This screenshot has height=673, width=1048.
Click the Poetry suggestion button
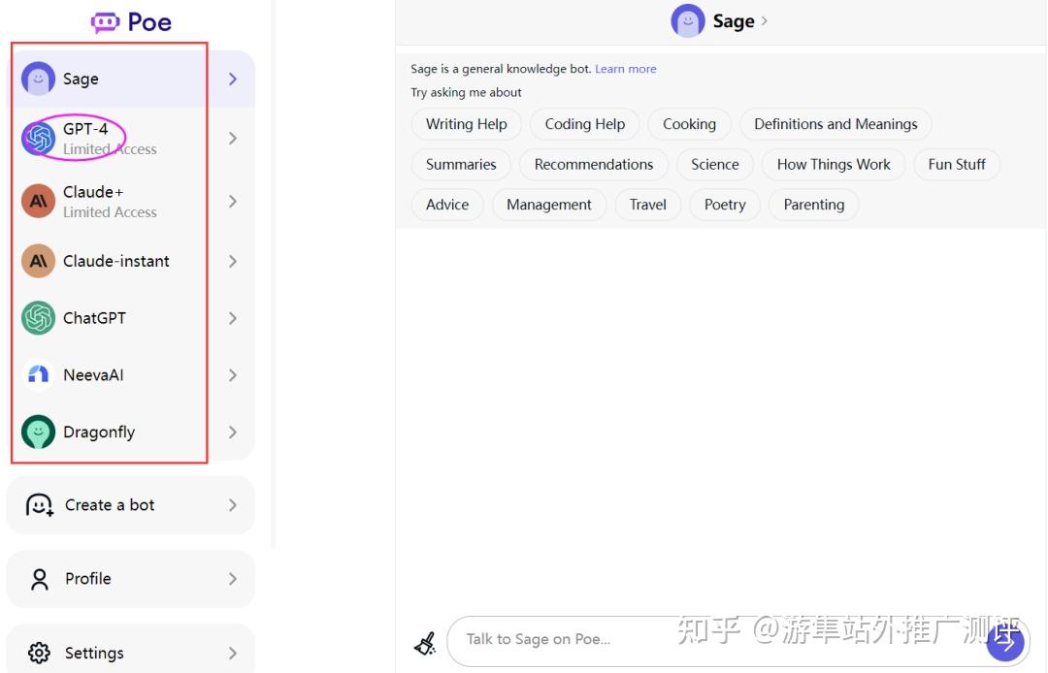click(x=724, y=205)
